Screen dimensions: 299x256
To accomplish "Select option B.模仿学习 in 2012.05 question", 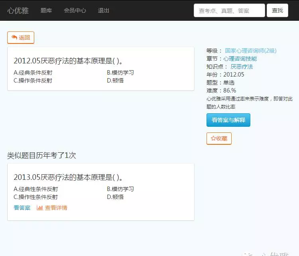I will point(120,73).
